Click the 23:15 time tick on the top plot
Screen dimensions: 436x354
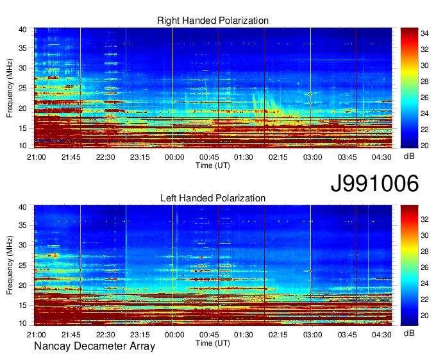140,157
